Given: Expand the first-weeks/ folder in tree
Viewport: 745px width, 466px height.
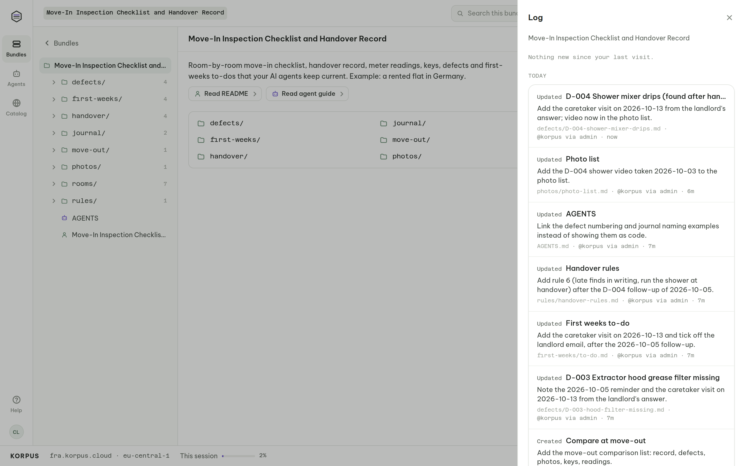Looking at the screenshot, I should 54,99.
